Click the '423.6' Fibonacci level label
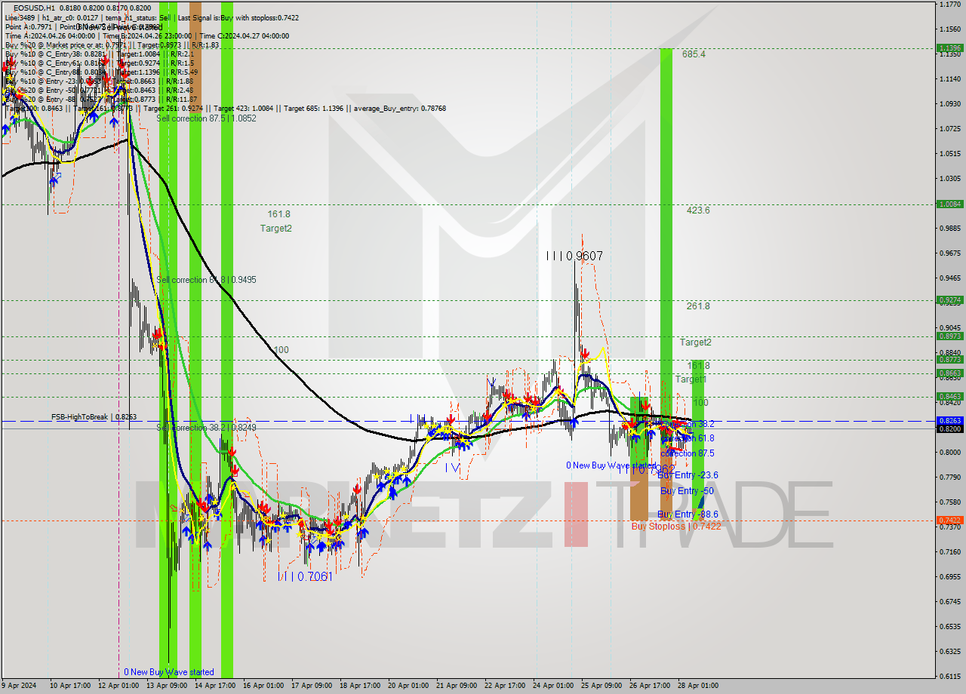The image size is (966, 694). click(x=698, y=210)
